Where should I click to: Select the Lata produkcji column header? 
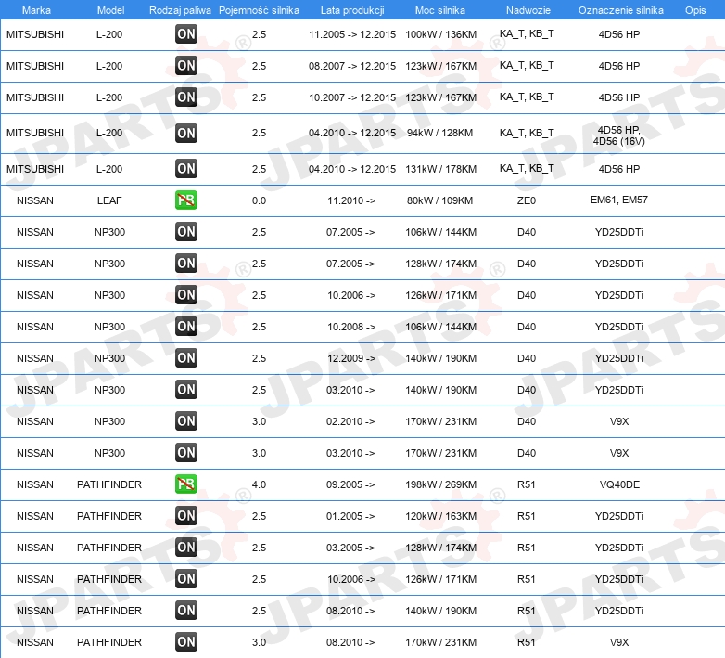(x=352, y=10)
